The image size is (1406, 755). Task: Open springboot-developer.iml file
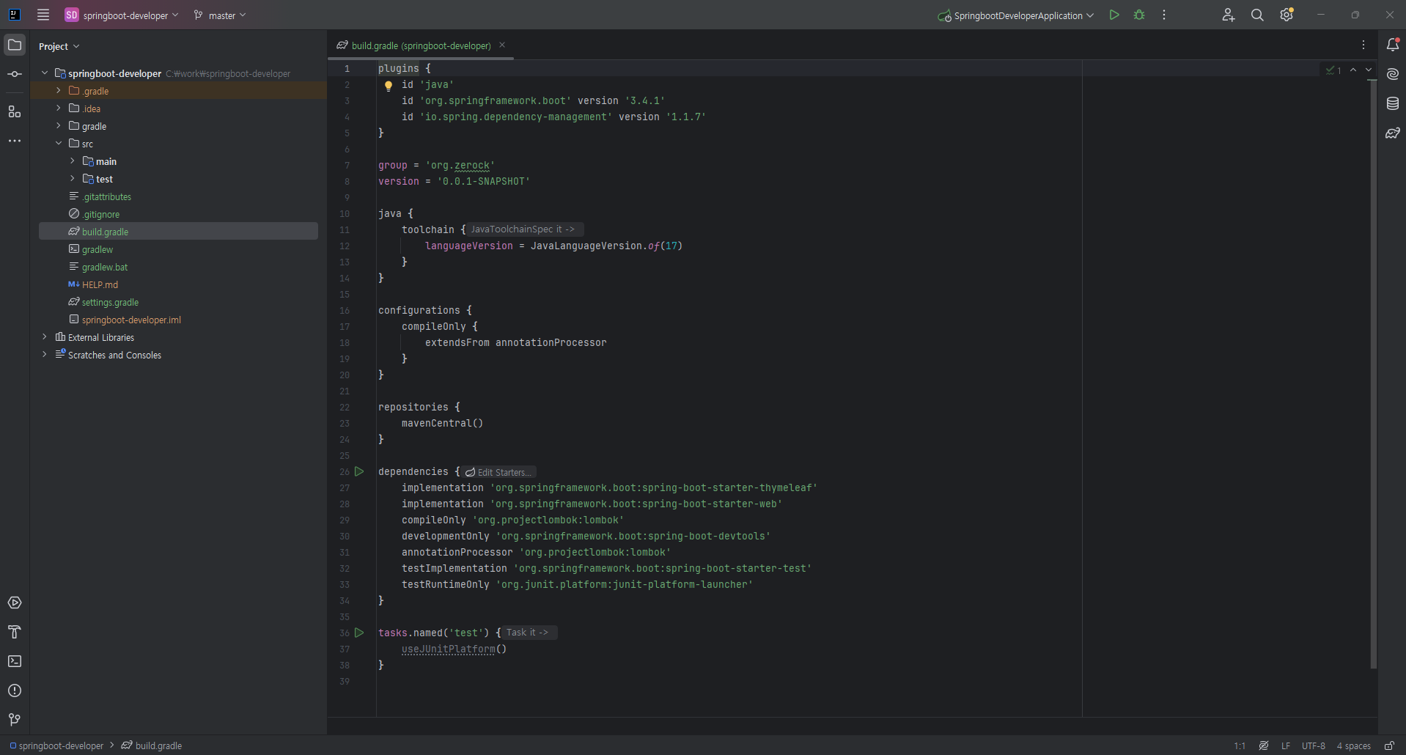(x=131, y=320)
